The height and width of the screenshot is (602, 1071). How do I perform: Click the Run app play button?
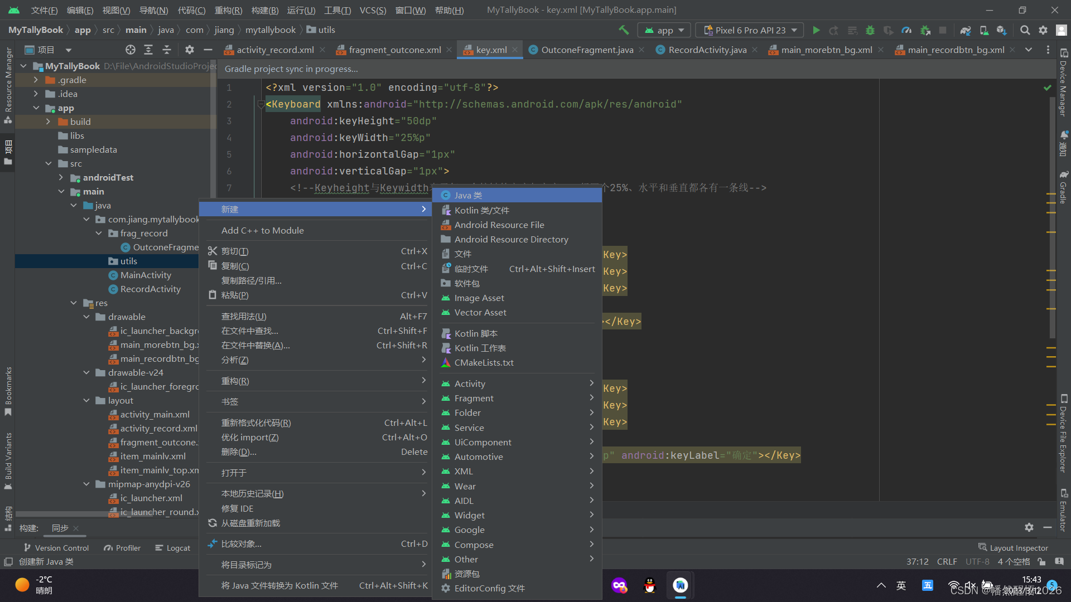coord(816,30)
